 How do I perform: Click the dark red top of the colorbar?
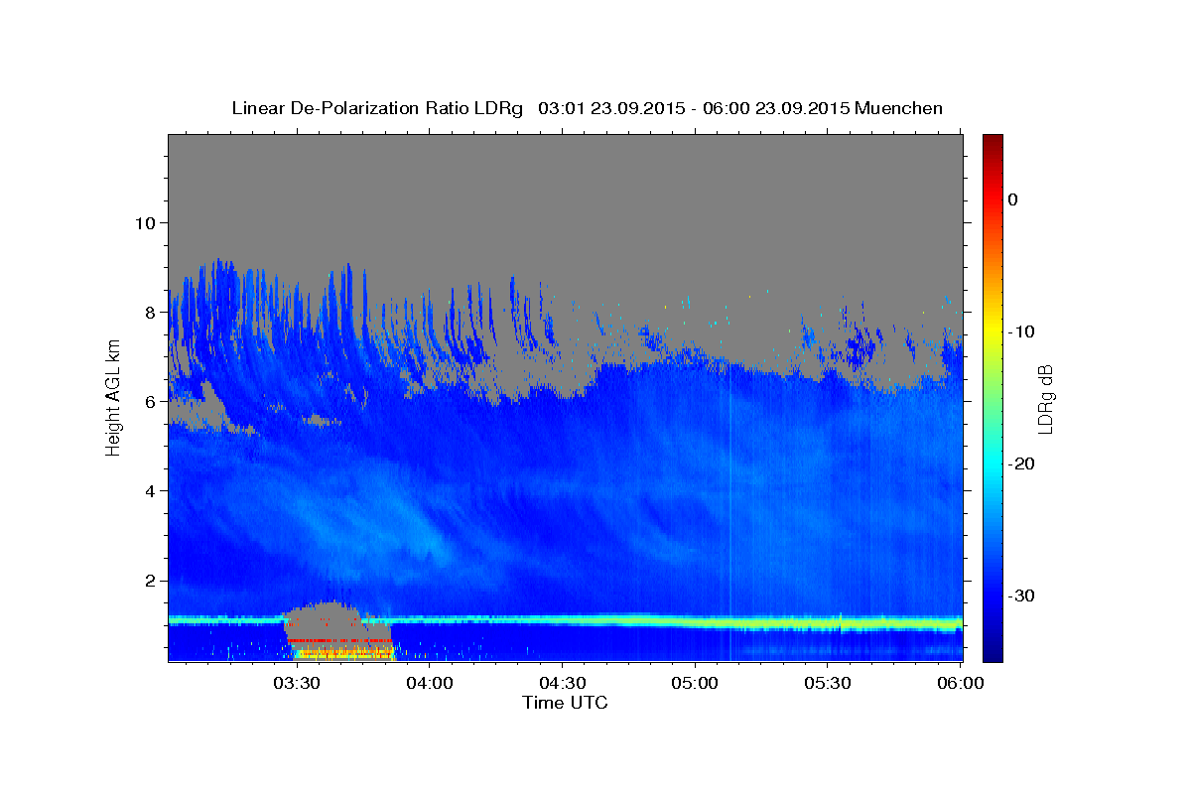992,141
